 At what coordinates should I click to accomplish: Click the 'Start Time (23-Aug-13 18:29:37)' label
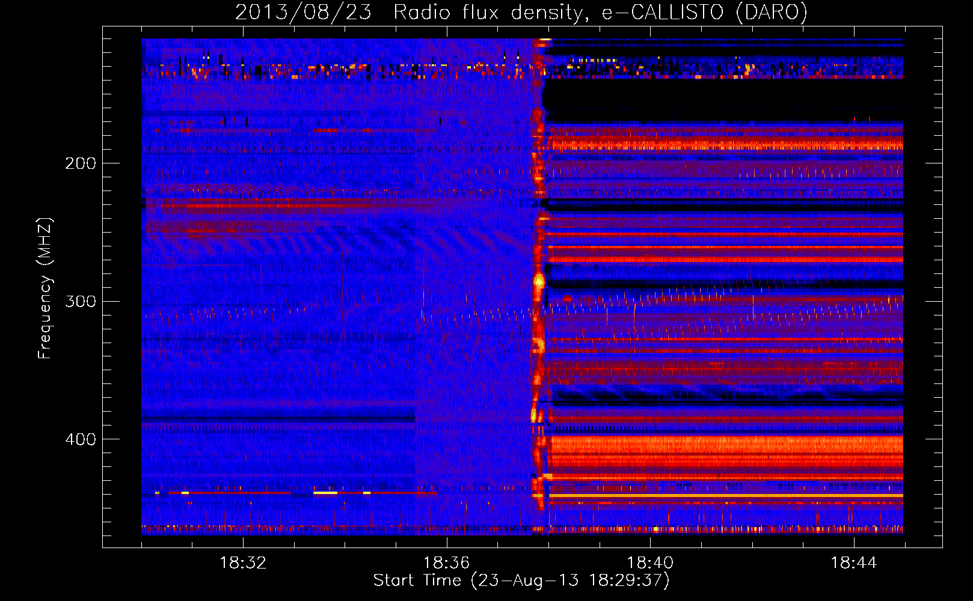pyautogui.click(x=521, y=581)
